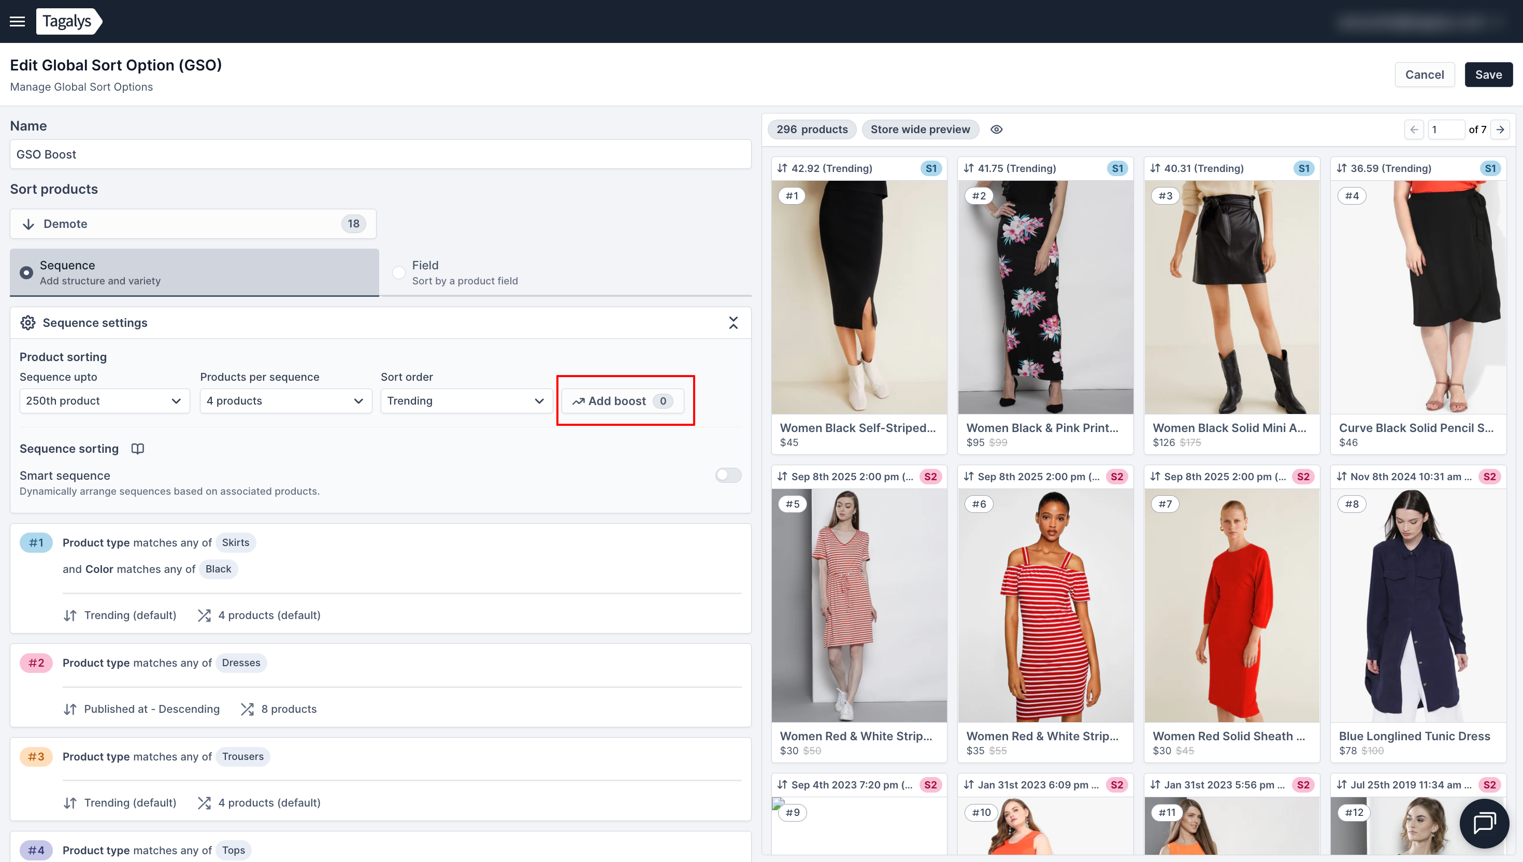Image resolution: width=1523 pixels, height=862 pixels.
Task: Click the previous page arrow
Action: (x=1414, y=129)
